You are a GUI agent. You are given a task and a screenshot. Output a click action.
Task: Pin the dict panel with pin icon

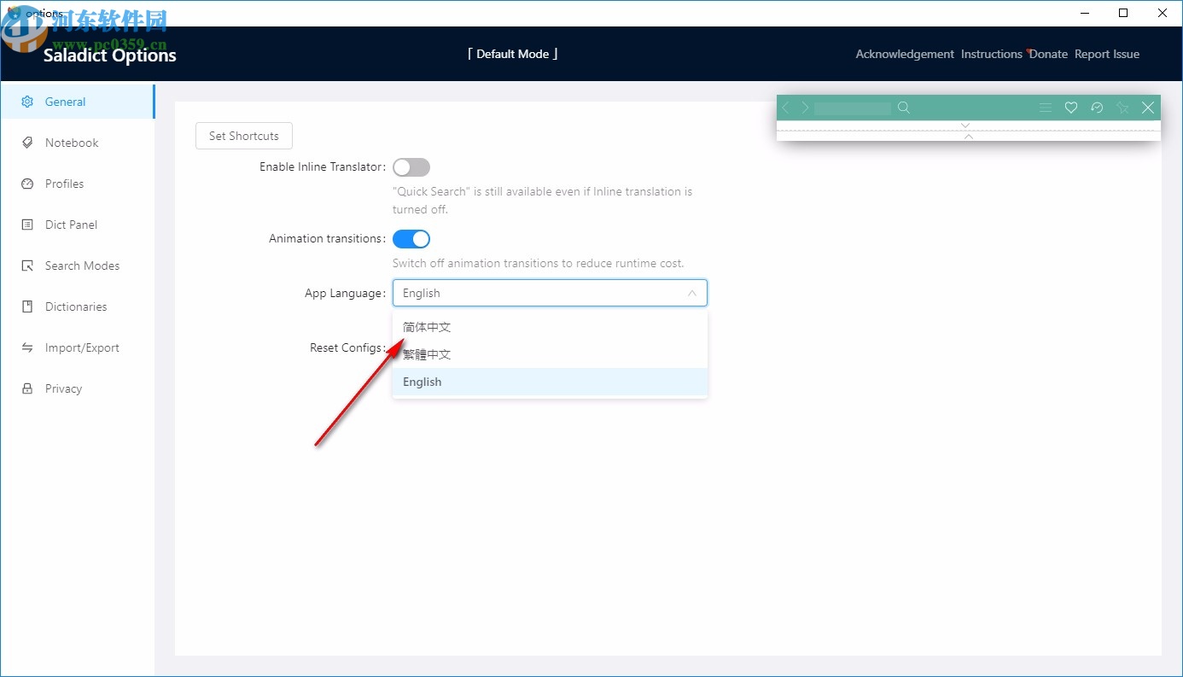point(1122,108)
